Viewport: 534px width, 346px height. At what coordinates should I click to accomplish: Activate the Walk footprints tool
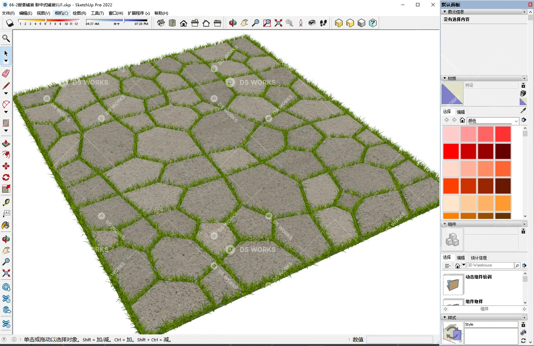pos(323,23)
